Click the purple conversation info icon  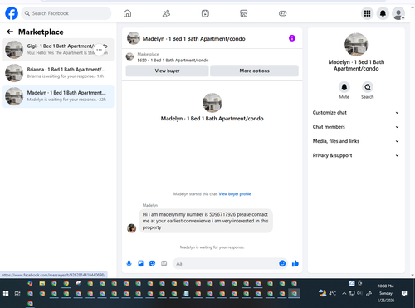tap(292, 38)
